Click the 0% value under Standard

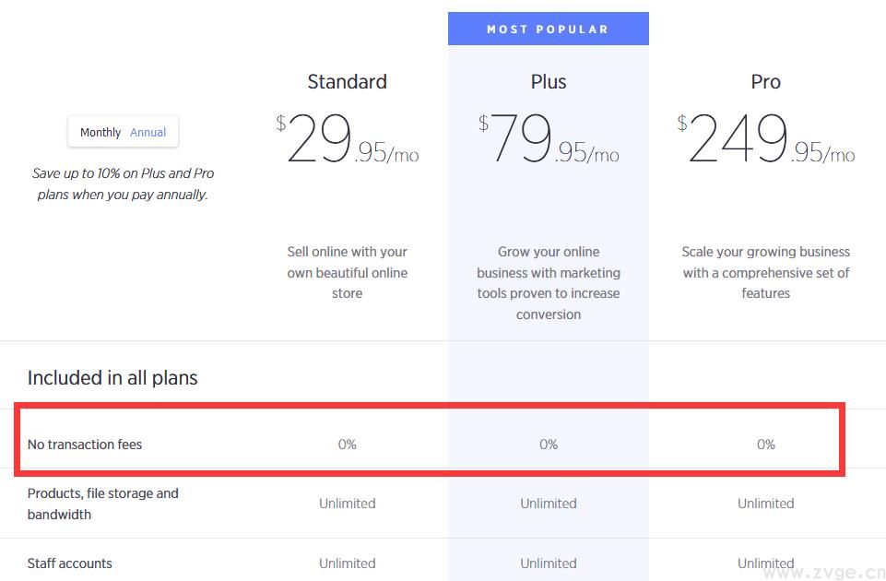(x=347, y=444)
